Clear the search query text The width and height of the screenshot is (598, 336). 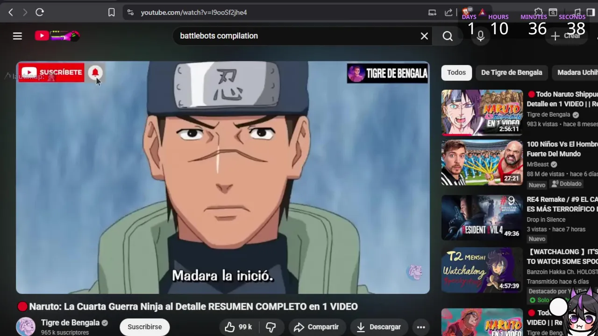(424, 36)
